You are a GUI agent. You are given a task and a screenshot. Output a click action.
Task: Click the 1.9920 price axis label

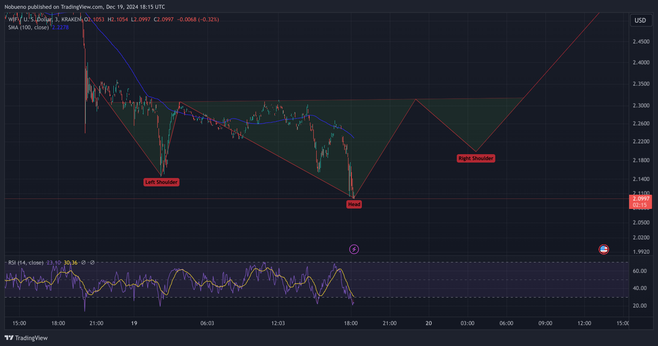(641, 252)
